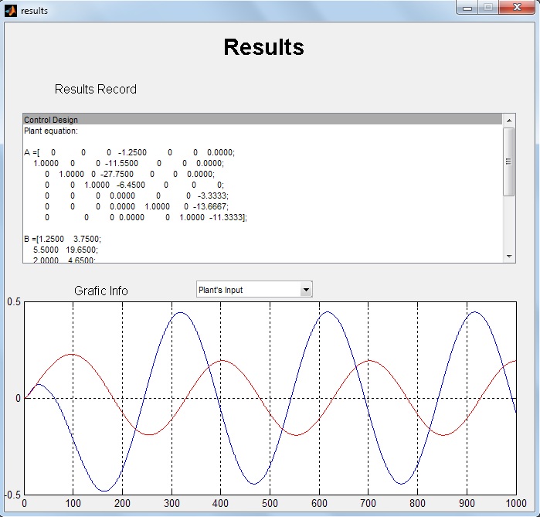The image size is (540, 517).
Task: Click the Results Record scroll up arrow
Action: pyautogui.click(x=508, y=120)
